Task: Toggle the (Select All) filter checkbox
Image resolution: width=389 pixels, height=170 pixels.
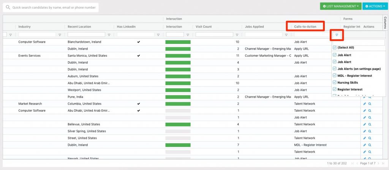Action: click(x=334, y=48)
